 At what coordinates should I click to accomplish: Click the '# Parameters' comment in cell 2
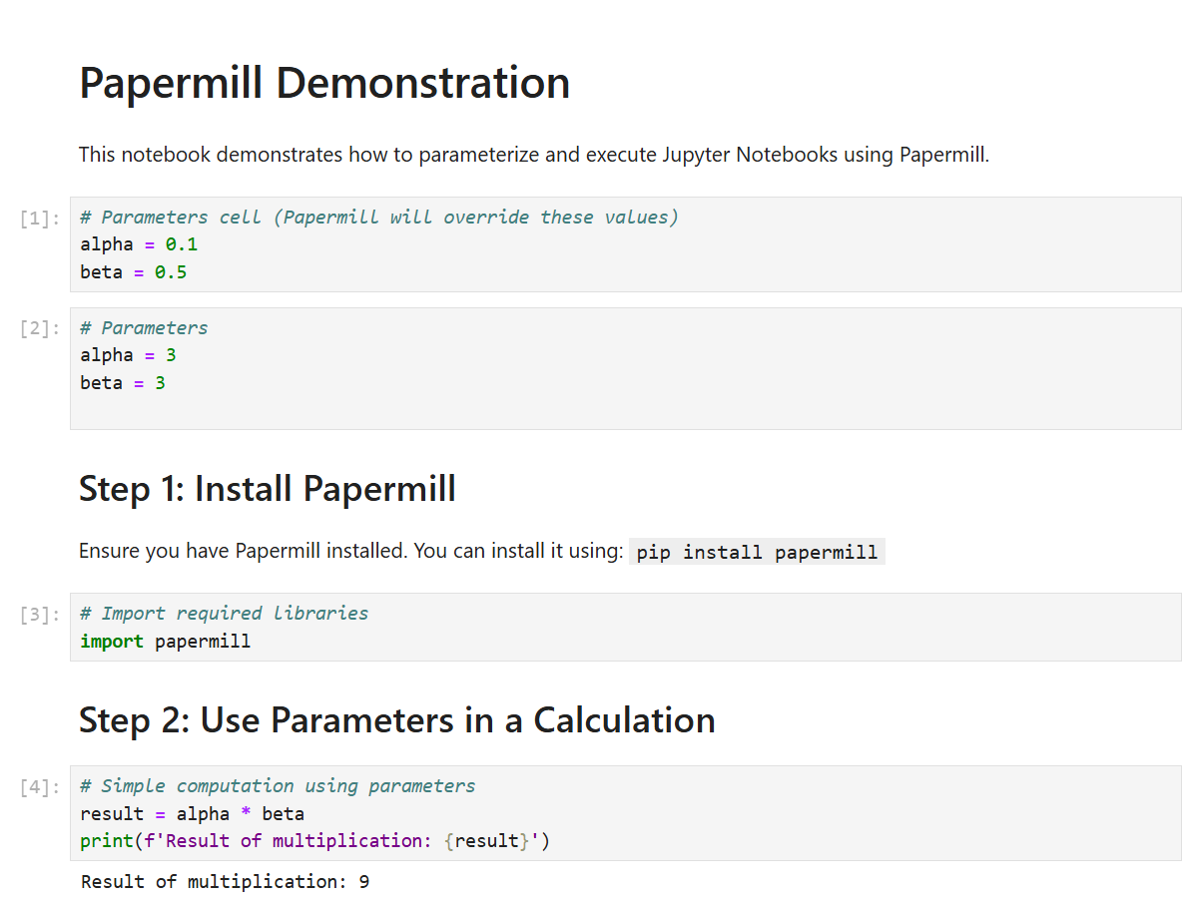point(144,328)
